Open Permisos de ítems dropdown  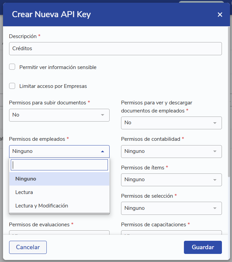coord(171,180)
